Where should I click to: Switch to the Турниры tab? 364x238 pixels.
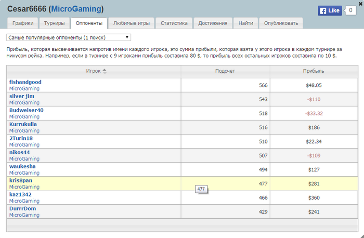click(54, 23)
